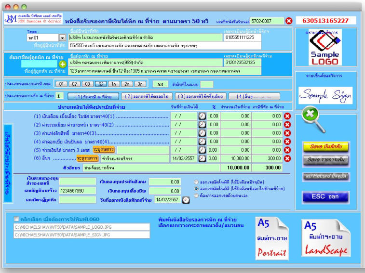Open the date picker clock for row (4) interest

[202, 142]
